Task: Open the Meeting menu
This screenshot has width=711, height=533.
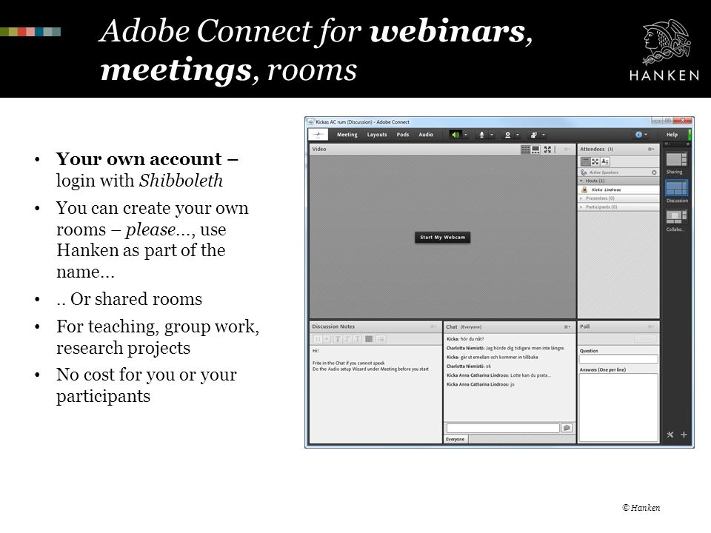Action: coord(347,135)
